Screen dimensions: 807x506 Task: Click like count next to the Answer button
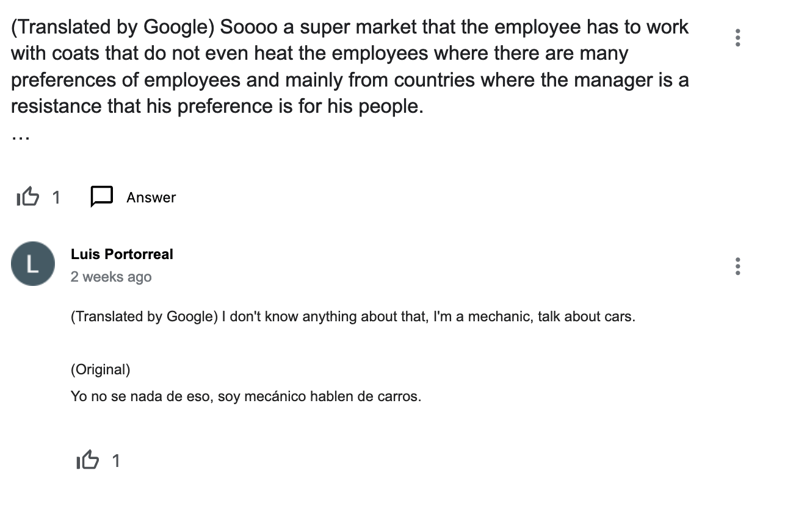tap(56, 198)
